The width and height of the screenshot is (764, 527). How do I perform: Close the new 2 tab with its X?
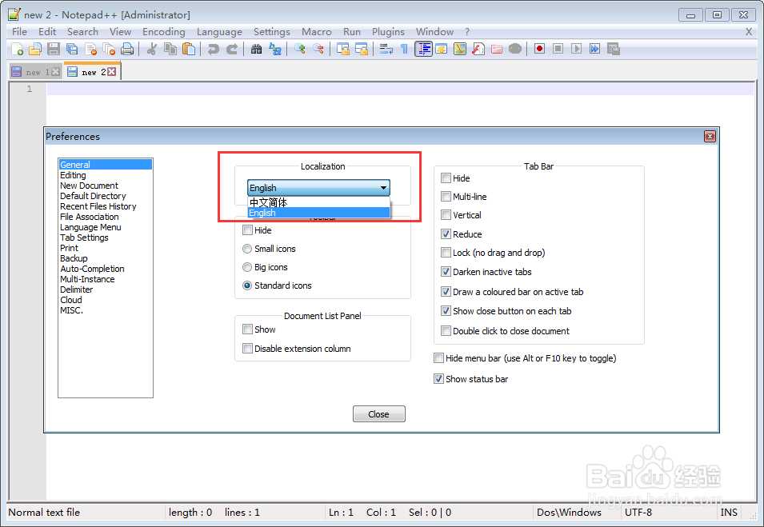pos(111,72)
